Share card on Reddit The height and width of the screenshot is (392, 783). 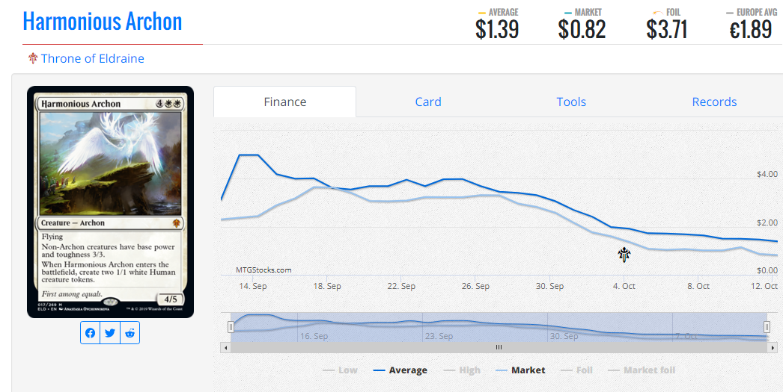130,333
